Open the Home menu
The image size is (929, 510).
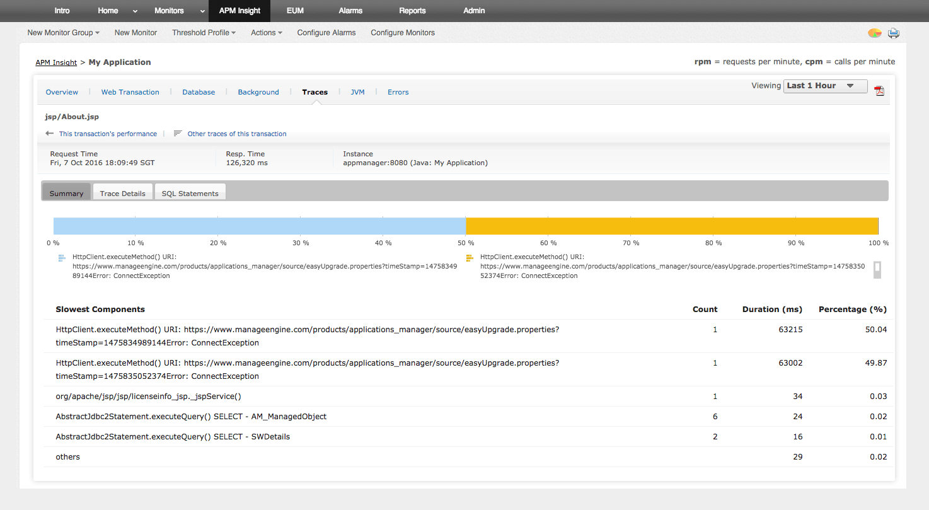[108, 11]
